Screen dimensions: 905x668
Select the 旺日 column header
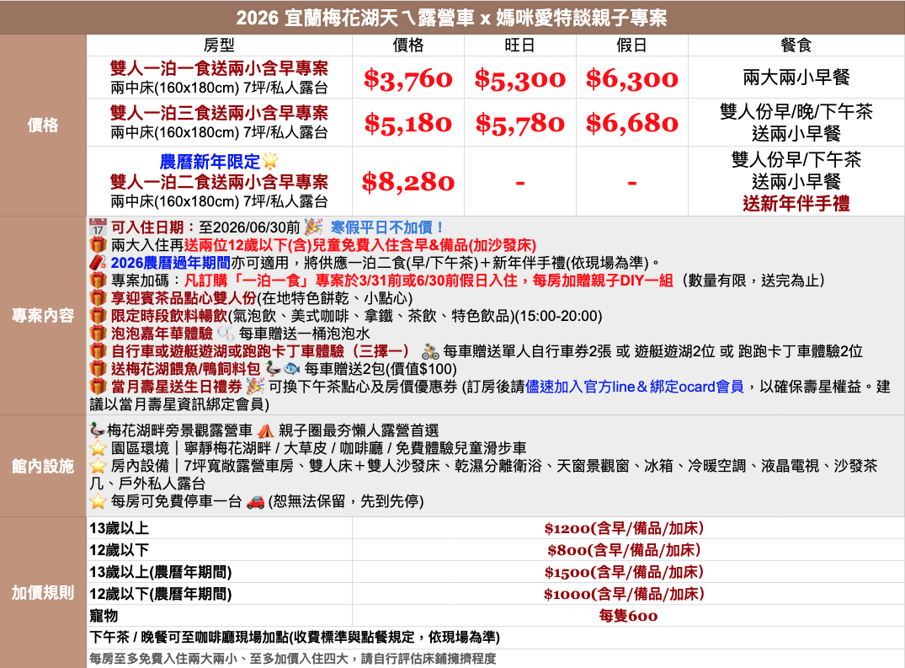(x=519, y=45)
